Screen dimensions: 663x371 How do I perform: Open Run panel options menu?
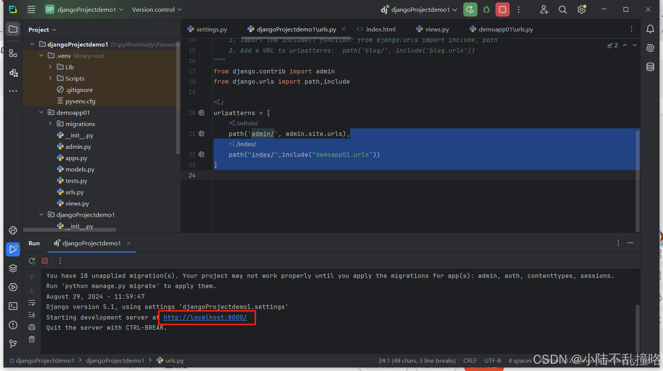click(618, 243)
